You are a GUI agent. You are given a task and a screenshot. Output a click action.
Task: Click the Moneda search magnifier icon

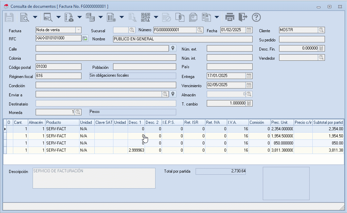click(78, 112)
